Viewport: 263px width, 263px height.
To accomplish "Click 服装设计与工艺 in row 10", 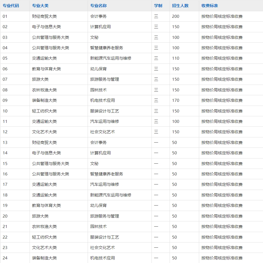I will pos(104,111).
